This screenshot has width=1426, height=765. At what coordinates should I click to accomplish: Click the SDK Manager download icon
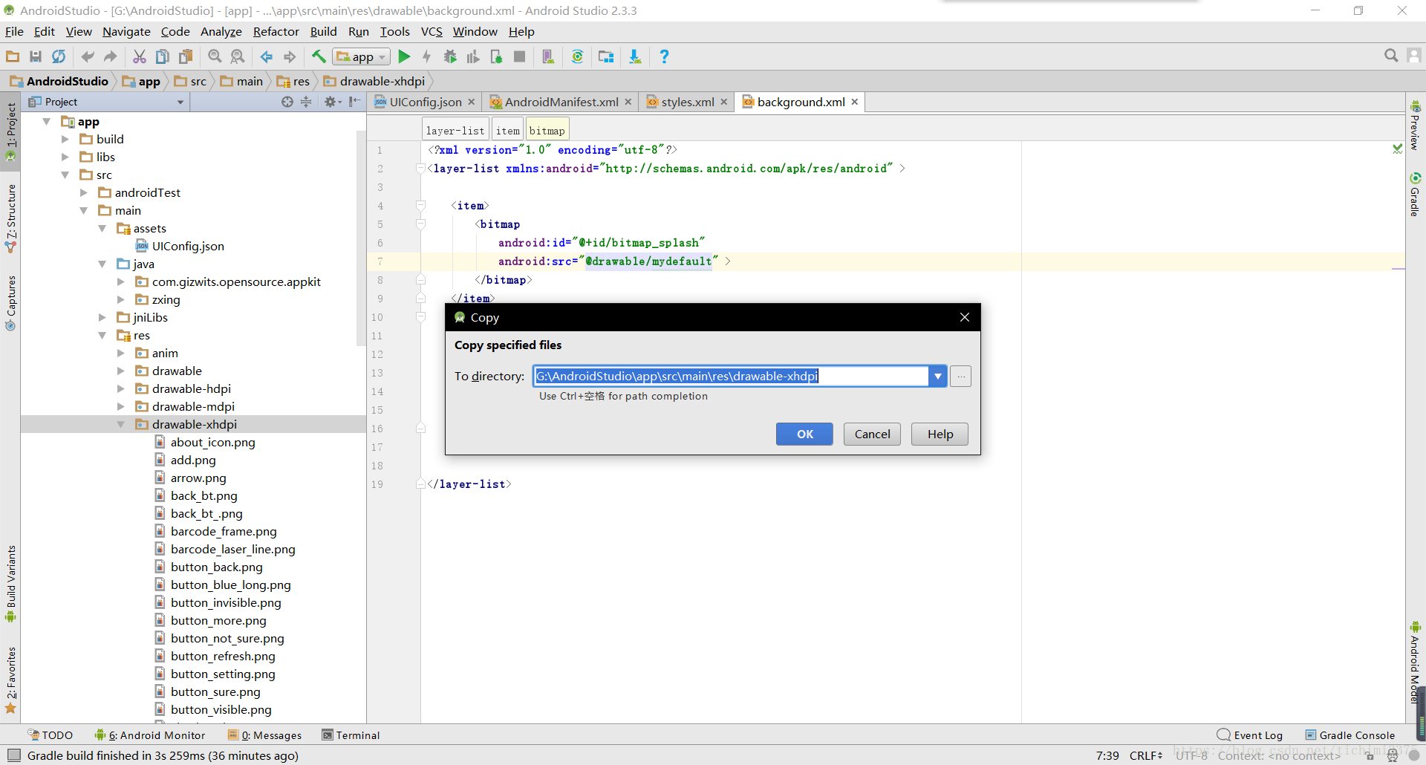tap(635, 56)
